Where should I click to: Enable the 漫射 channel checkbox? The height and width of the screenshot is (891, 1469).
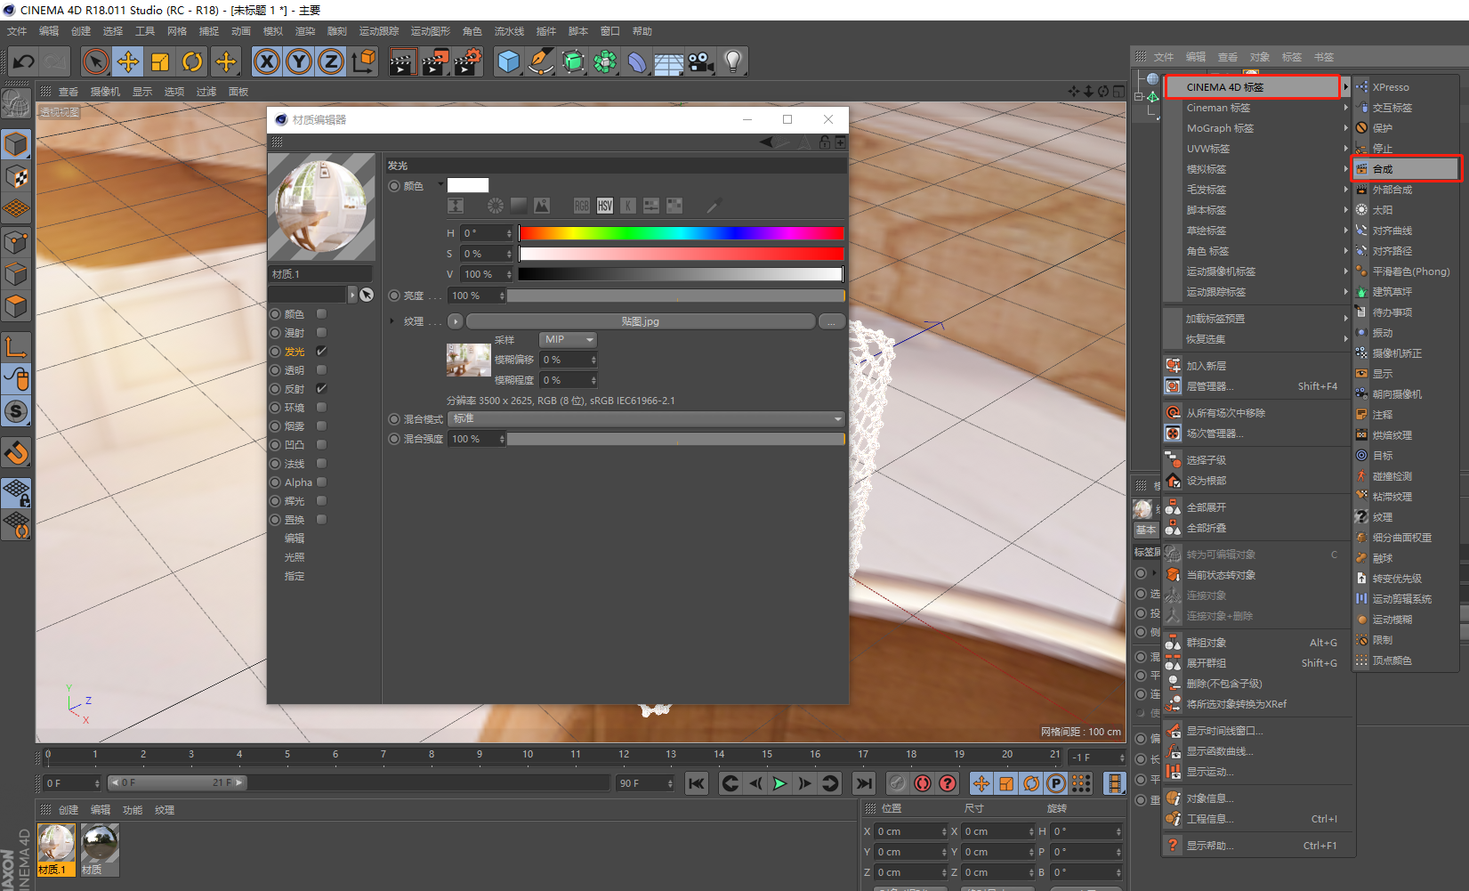(321, 332)
